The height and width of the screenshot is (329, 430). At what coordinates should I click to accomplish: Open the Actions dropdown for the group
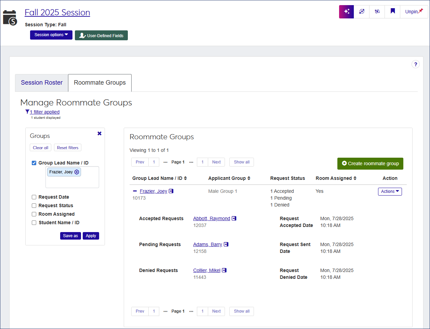coord(390,191)
